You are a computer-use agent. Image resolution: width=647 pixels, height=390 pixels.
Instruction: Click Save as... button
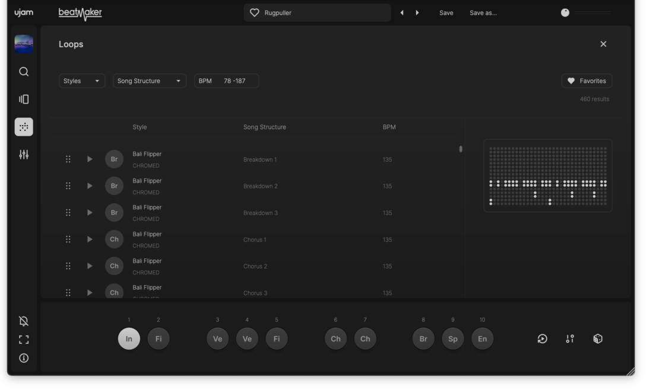click(483, 12)
